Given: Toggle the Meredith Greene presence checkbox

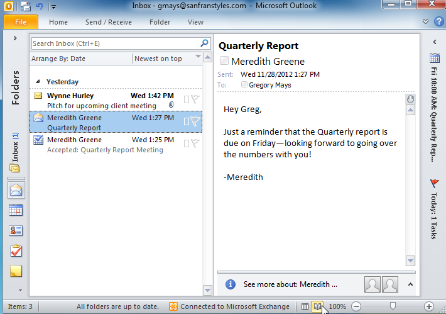Looking at the screenshot, I should pyautogui.click(x=224, y=62).
